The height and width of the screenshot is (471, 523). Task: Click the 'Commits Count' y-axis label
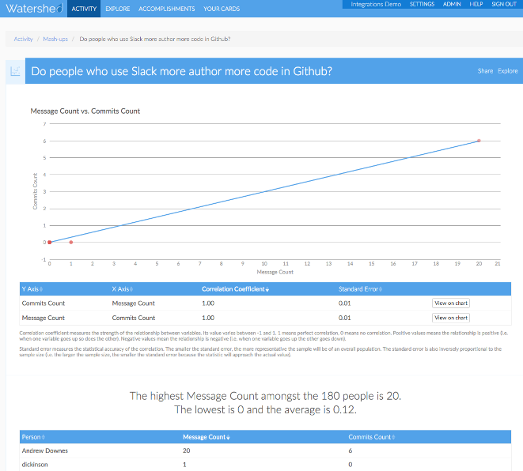click(x=35, y=191)
